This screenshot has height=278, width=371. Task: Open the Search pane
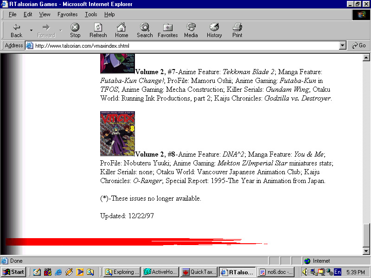click(x=145, y=30)
